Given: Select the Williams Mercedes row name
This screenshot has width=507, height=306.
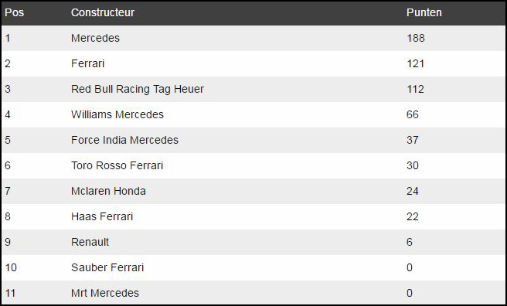Looking at the screenshot, I should coord(117,114).
